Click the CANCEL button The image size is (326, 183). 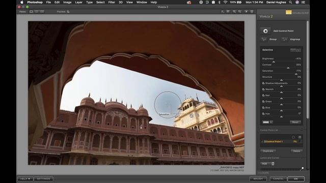(x=278, y=179)
